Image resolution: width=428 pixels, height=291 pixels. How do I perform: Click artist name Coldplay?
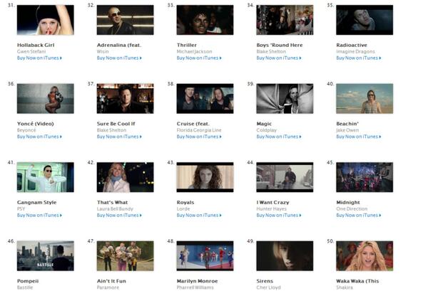[267, 130]
